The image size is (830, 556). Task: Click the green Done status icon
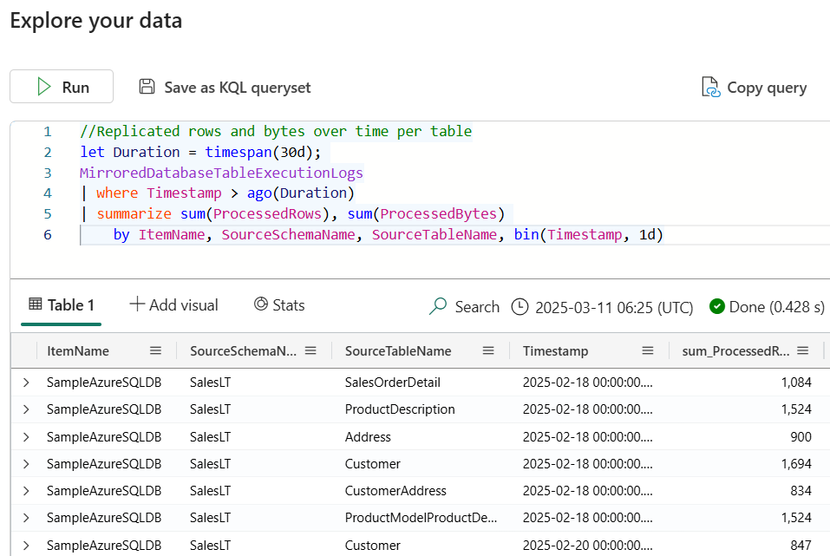tap(716, 307)
